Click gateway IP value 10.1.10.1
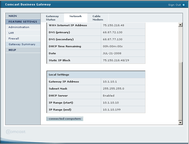This screenshot has height=144, width=189. 110,82
